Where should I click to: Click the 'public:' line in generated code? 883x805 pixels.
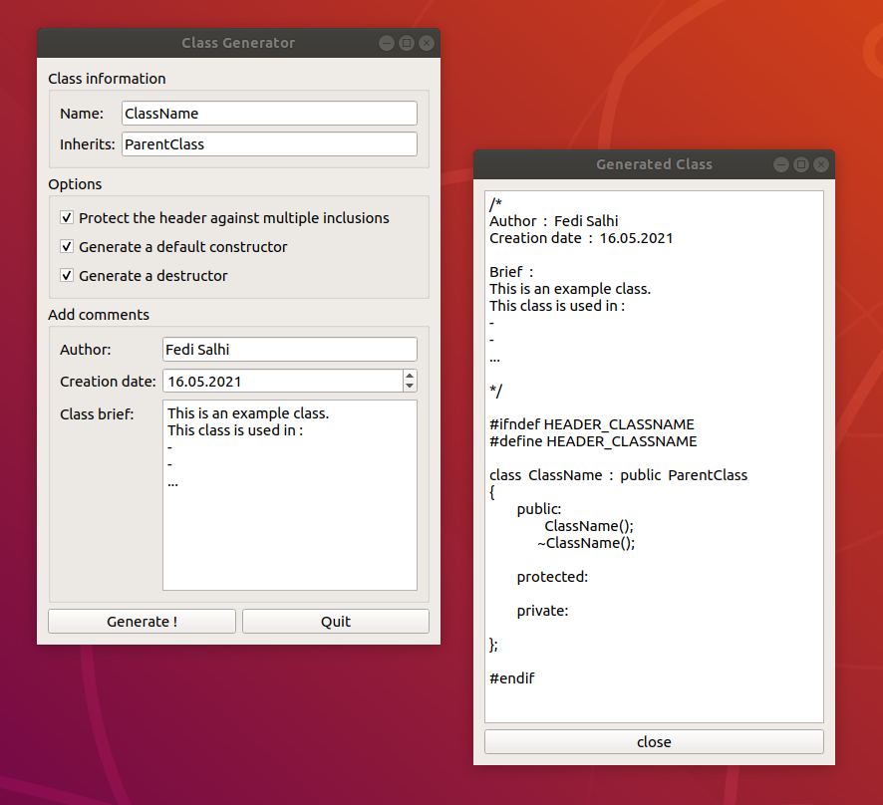pos(539,509)
